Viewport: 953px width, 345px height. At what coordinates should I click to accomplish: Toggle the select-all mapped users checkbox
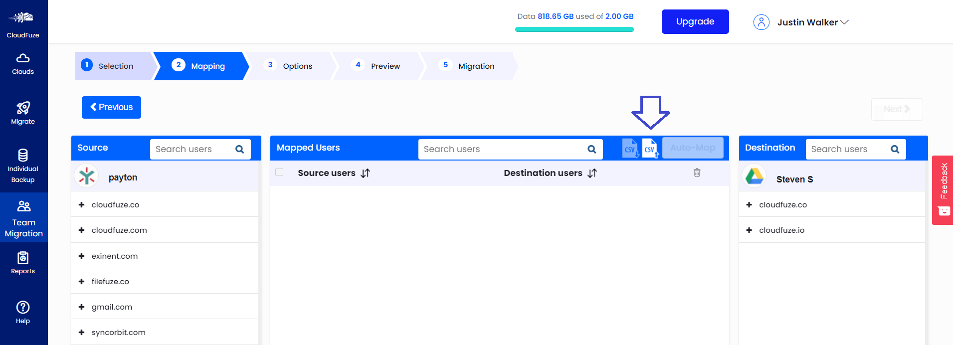pyautogui.click(x=279, y=172)
